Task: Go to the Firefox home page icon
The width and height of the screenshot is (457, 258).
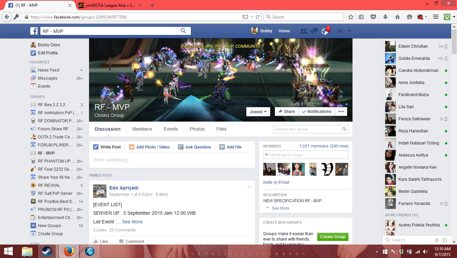Action: tap(397, 17)
